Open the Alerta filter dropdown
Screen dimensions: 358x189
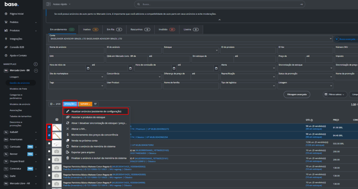(x=248, y=67)
